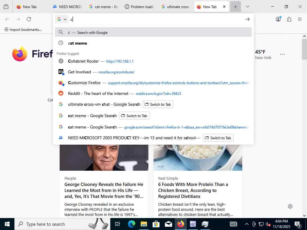Screen dimensions: 307x230
Task: Open George Clooney Reveals the Failure headline
Action: [104, 190]
